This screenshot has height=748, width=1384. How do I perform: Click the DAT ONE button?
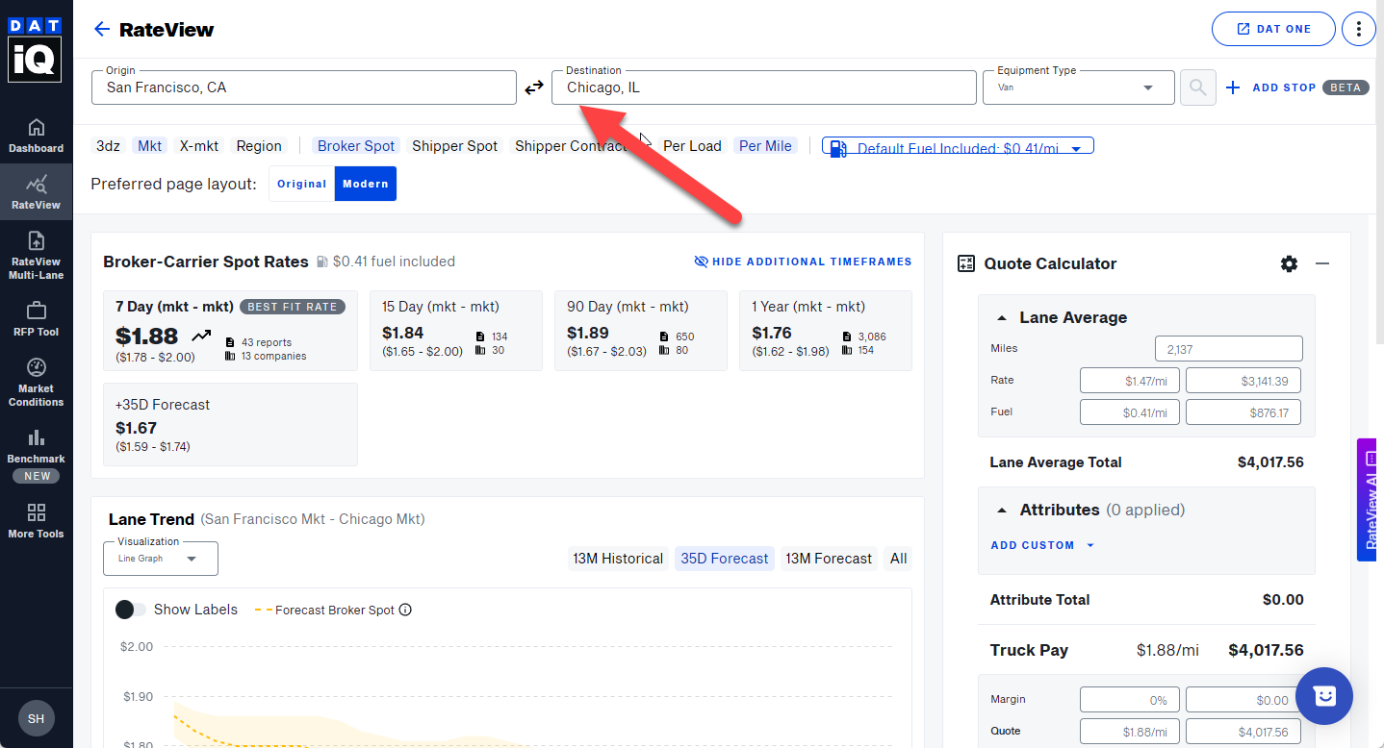pyautogui.click(x=1272, y=29)
